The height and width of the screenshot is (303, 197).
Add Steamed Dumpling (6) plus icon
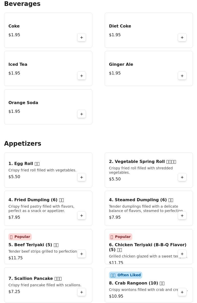tap(182, 215)
